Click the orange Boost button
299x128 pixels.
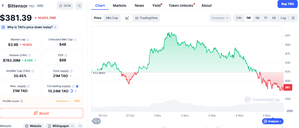[x=41, y=113]
